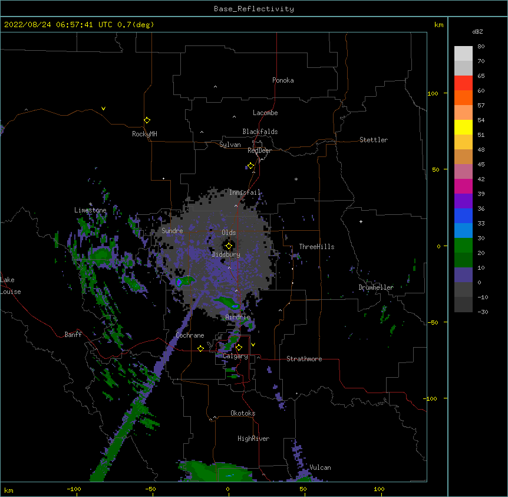
Task: Click the Blackfalds label
Action: coord(260,132)
